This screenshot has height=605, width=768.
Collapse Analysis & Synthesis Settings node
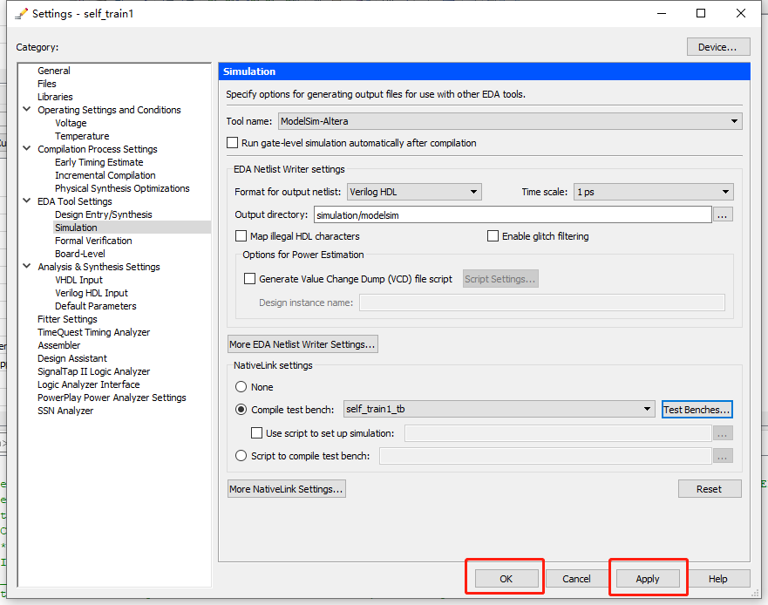(27, 266)
